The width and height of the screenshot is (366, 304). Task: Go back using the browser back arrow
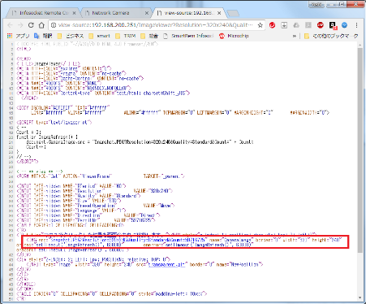10,25
